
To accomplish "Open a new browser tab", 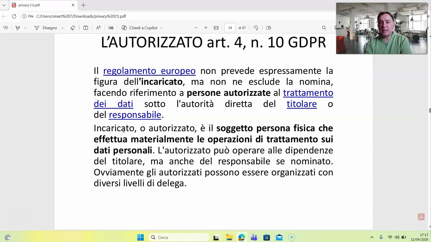I will (83, 5).
